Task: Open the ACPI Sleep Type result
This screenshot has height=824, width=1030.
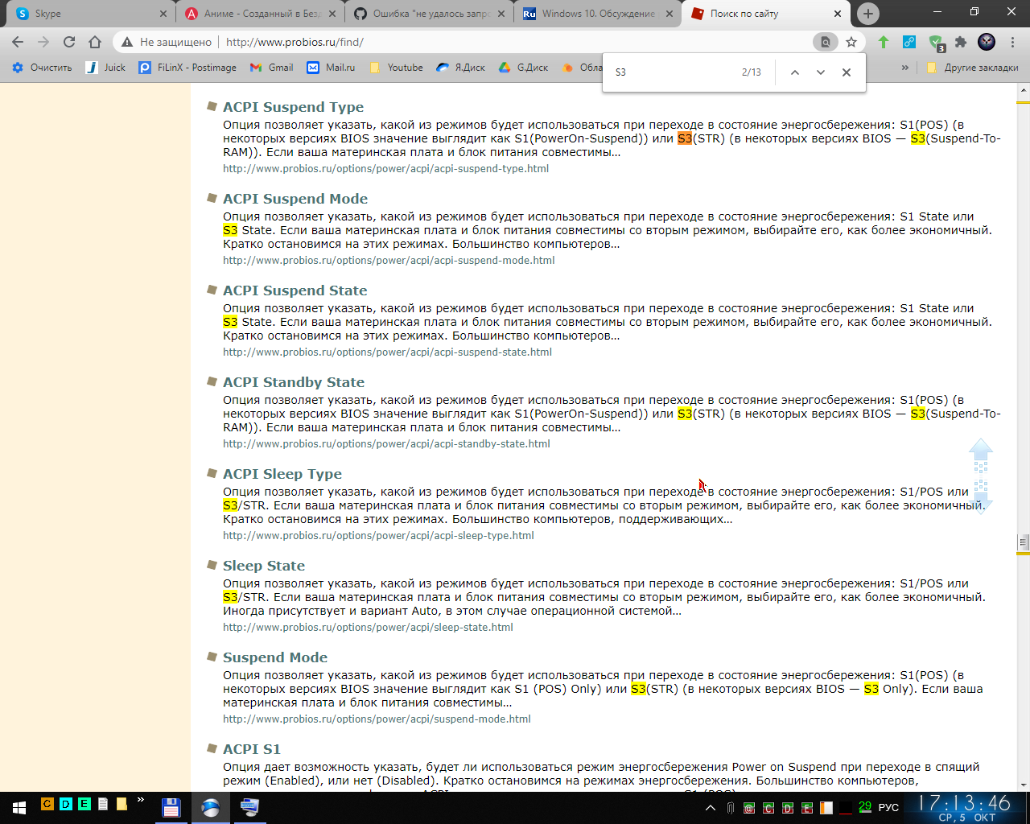Action: click(x=282, y=474)
